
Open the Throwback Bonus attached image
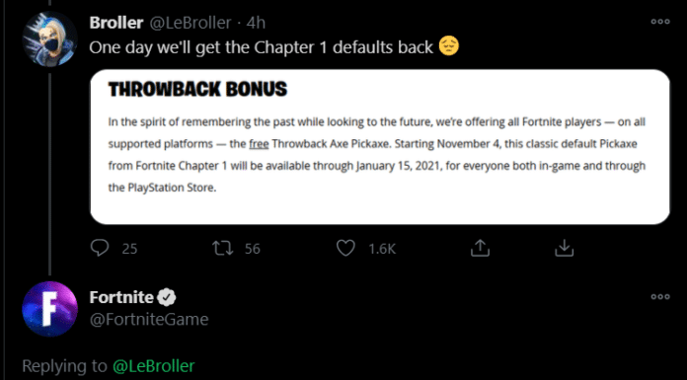[x=380, y=147]
